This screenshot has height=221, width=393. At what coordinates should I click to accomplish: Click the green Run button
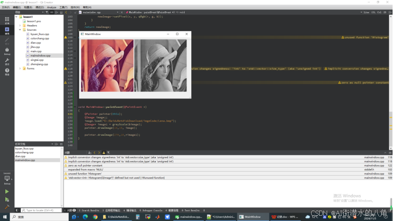[x=7, y=192]
